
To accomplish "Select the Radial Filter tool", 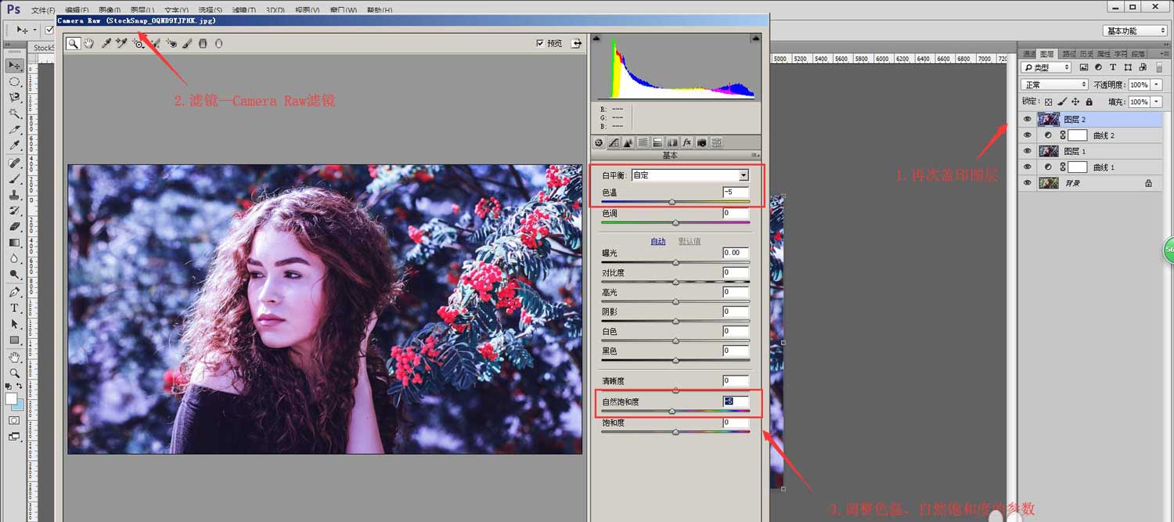I will coord(218,44).
